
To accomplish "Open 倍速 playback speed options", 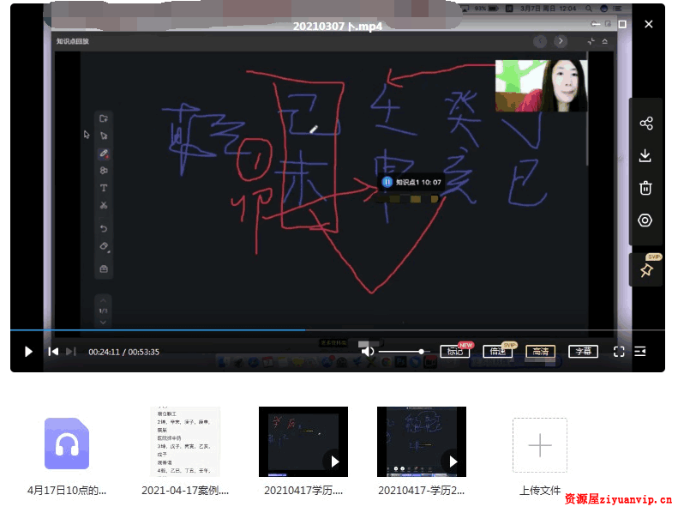I will point(498,352).
